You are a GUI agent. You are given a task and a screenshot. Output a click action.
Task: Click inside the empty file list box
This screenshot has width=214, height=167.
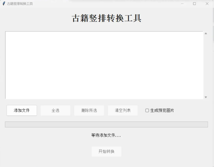pyautogui.click(x=104, y=65)
